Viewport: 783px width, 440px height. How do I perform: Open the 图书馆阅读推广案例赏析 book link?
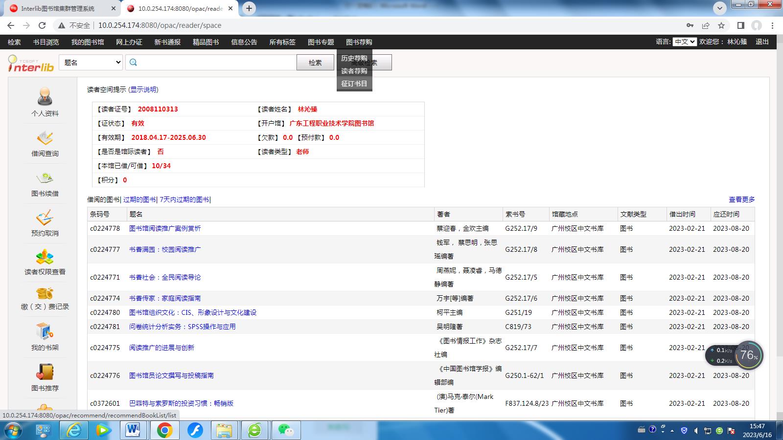point(165,228)
